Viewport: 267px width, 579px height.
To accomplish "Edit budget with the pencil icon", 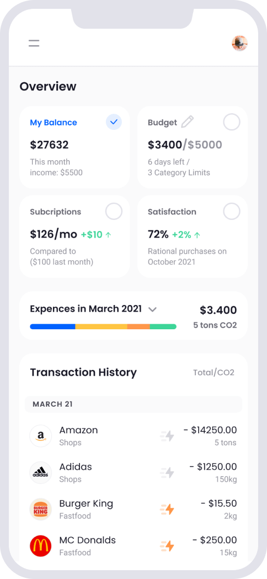I will click(188, 122).
